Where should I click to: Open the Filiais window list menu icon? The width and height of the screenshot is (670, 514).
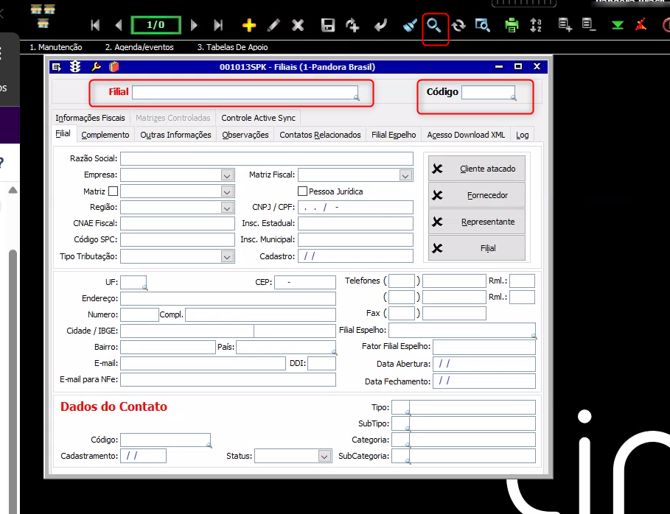tap(57, 67)
